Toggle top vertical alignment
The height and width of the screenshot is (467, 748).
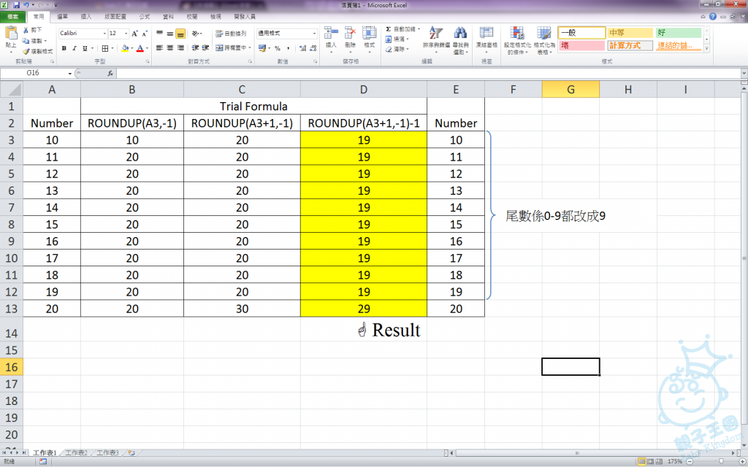click(160, 34)
